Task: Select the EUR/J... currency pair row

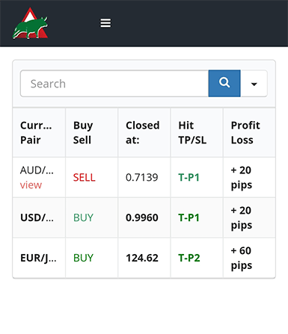Action: pyautogui.click(x=144, y=258)
